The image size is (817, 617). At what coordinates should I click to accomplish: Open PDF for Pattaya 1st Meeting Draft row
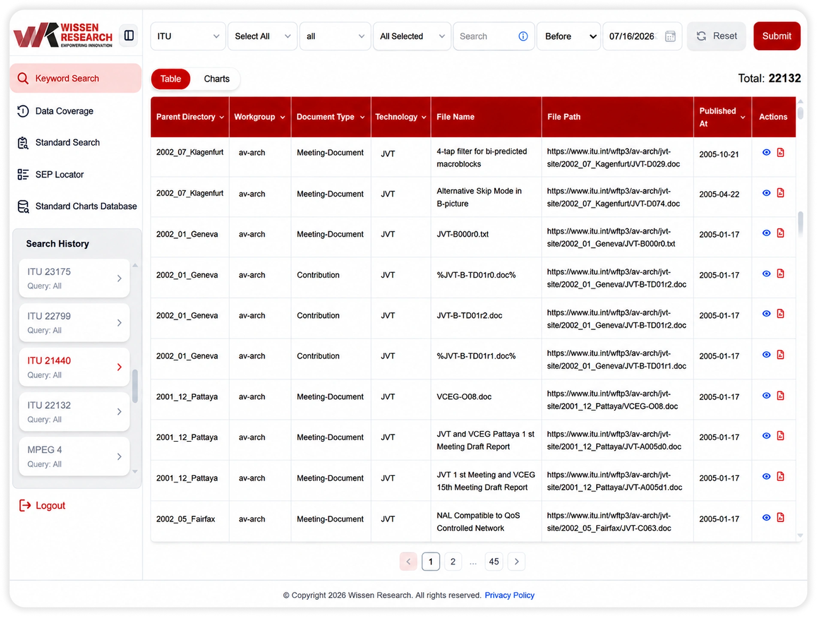pyautogui.click(x=781, y=436)
